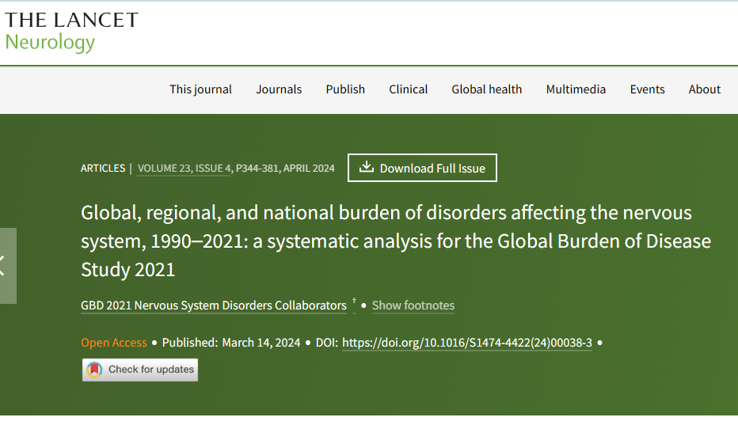Open the DOI link for the article
Image resolution: width=738 pixels, height=421 pixels.
tap(467, 343)
